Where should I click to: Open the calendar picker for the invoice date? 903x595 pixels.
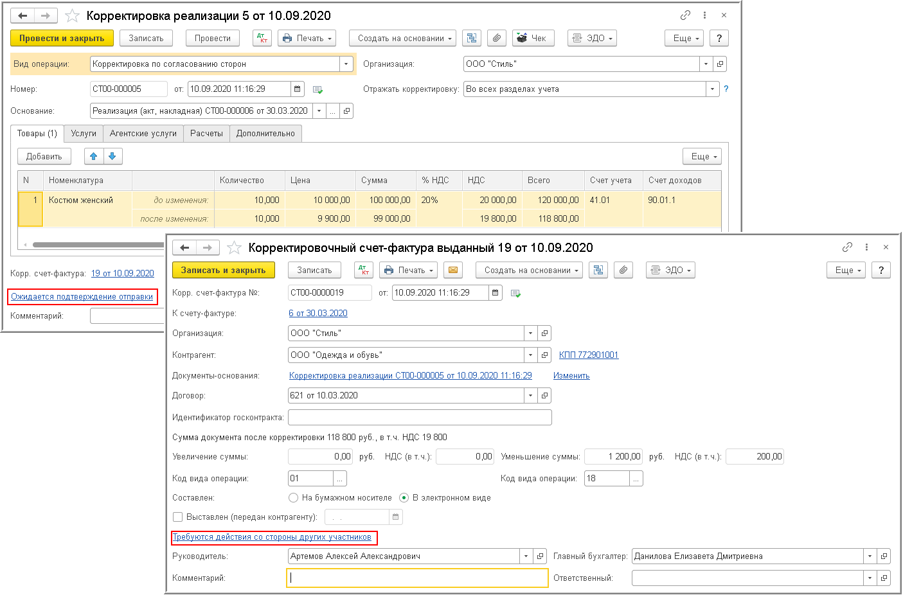click(495, 292)
